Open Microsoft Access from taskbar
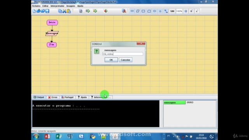Image resolution: width=249 pixels, height=140 pixels. [47, 136]
